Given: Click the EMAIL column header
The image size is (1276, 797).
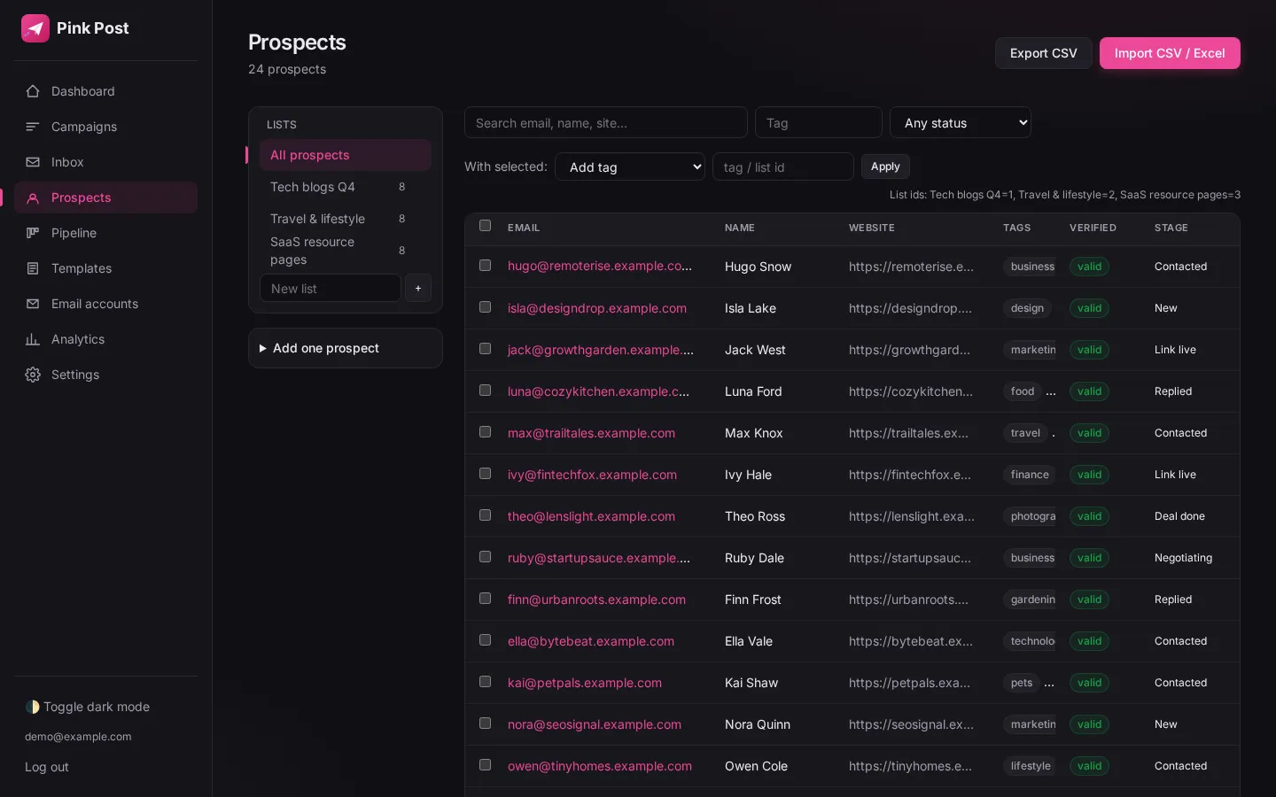Looking at the screenshot, I should pyautogui.click(x=524, y=228).
